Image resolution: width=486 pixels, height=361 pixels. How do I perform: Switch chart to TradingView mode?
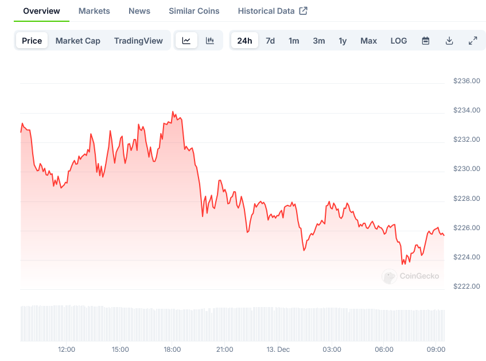(138, 41)
